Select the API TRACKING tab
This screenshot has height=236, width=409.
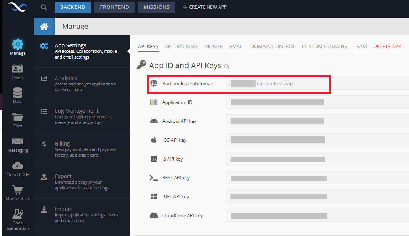pyautogui.click(x=181, y=46)
